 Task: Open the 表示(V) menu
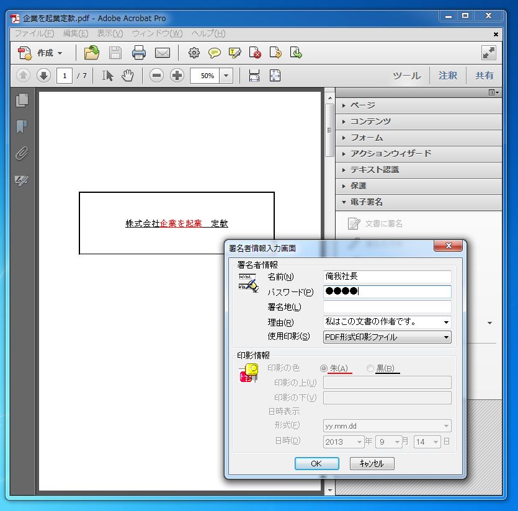[110, 33]
